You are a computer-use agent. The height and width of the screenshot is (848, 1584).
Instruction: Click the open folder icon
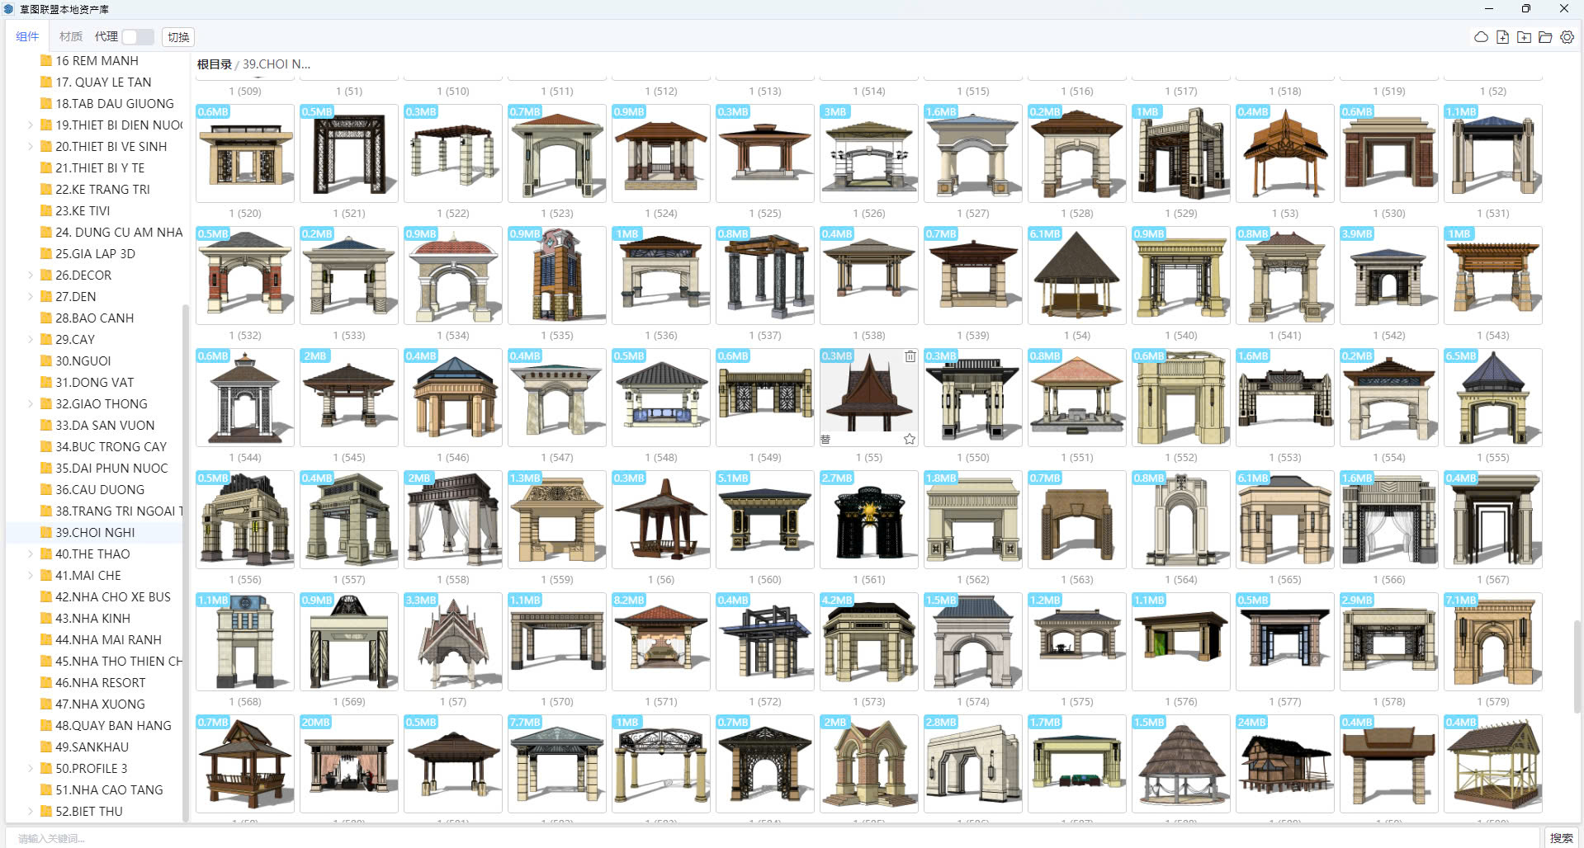tap(1545, 37)
